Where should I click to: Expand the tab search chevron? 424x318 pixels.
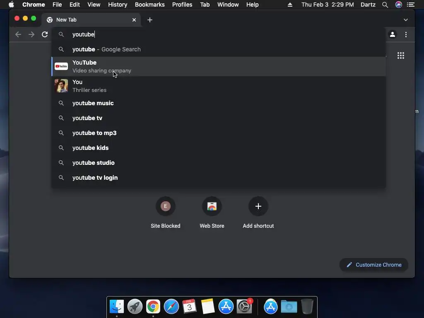pyautogui.click(x=406, y=20)
